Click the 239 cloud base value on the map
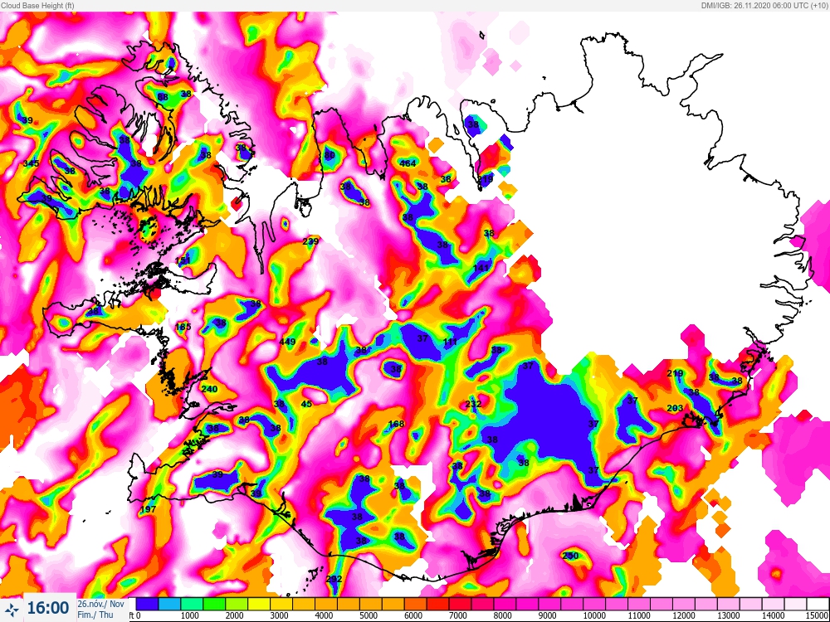Viewport: 830px width, 622px height. (310, 241)
